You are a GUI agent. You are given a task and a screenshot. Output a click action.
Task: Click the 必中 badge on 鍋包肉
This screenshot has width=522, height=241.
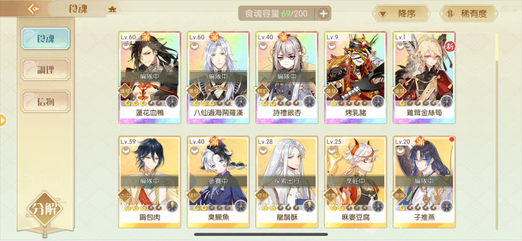(x=125, y=196)
